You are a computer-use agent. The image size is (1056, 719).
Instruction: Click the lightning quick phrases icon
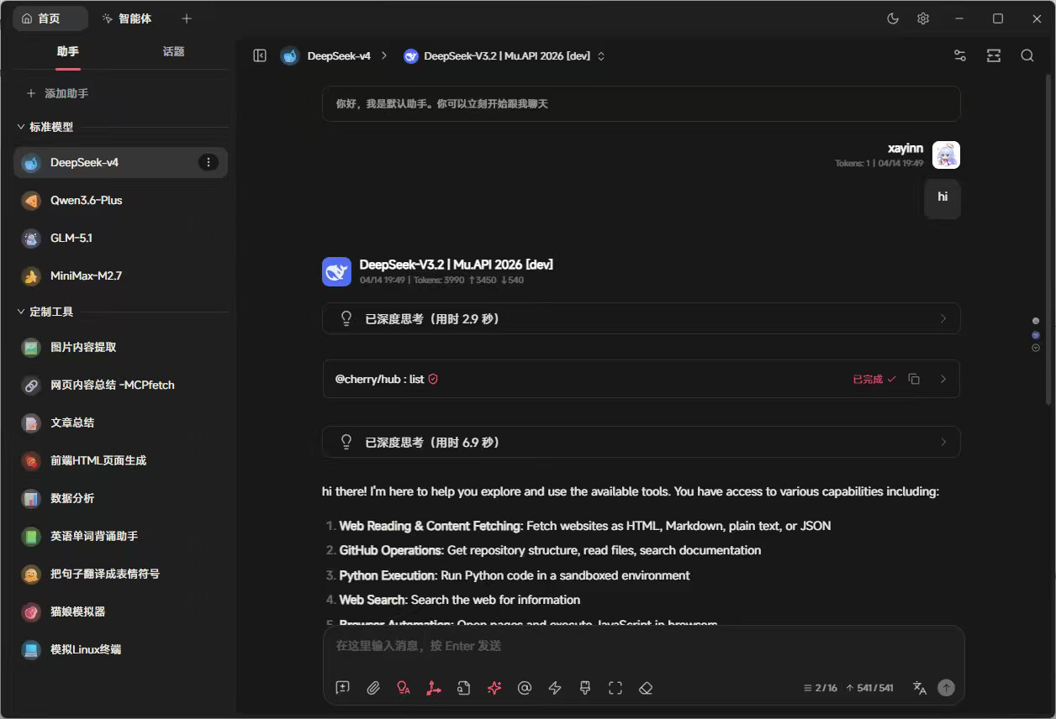555,688
